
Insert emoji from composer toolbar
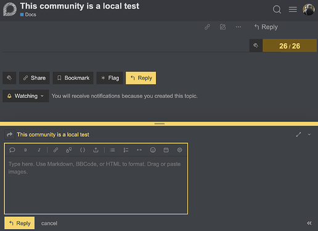coord(153,150)
